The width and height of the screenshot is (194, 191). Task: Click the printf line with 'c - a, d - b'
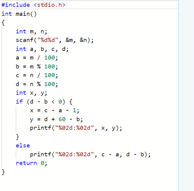pos(90,155)
